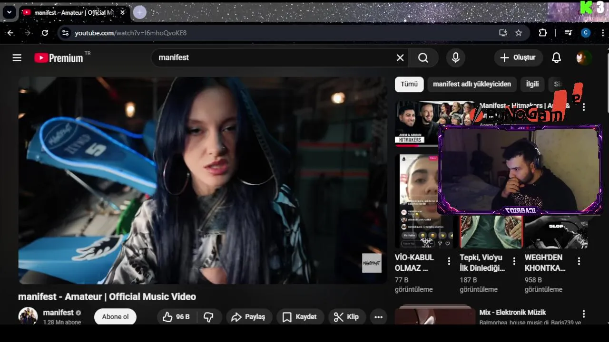Open options for Mix - Elektronik Müzik
The image size is (609, 342).
[x=584, y=314]
